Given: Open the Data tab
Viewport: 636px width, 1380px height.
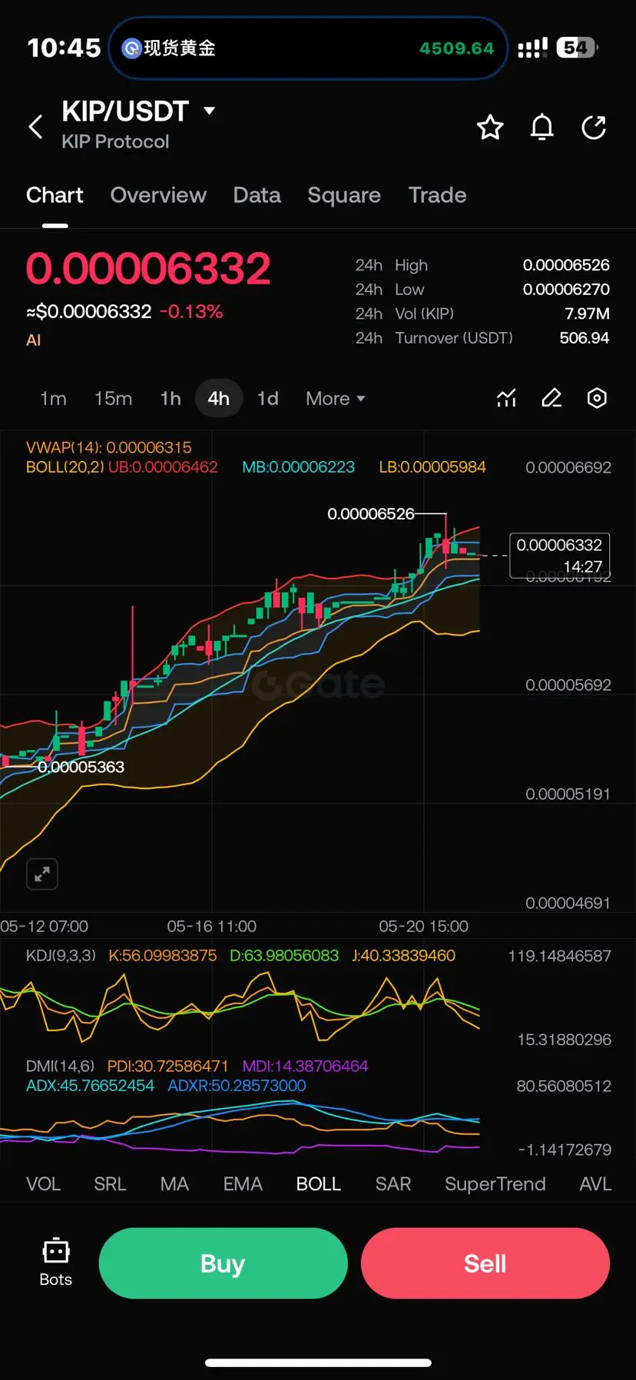Looking at the screenshot, I should tap(257, 195).
